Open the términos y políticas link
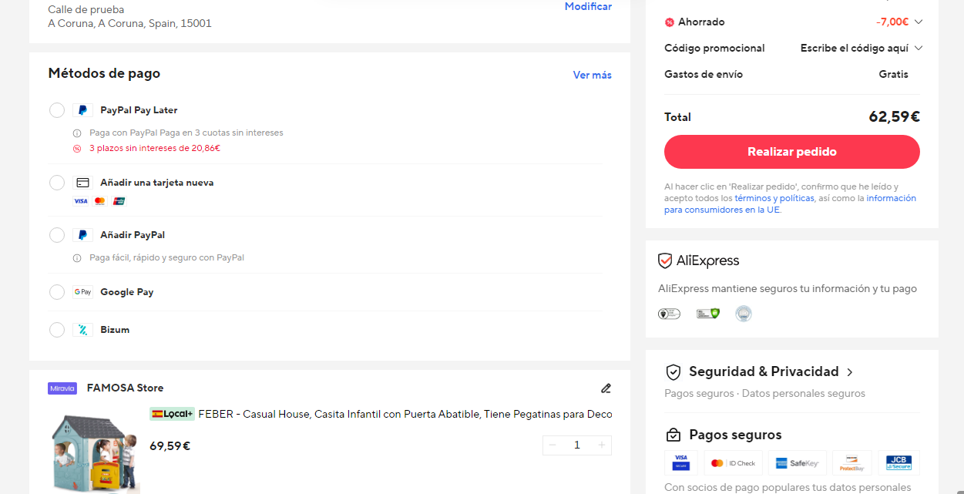 coord(774,198)
